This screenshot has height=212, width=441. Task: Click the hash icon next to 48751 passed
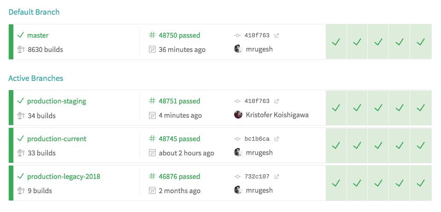coord(152,101)
